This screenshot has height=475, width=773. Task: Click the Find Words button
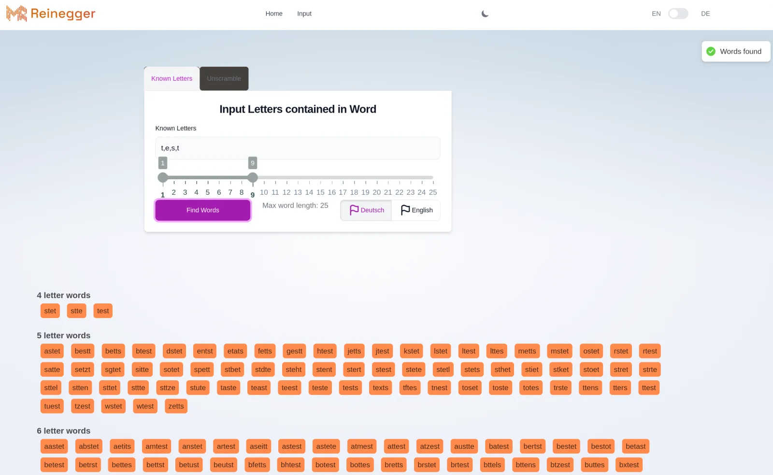[203, 210]
